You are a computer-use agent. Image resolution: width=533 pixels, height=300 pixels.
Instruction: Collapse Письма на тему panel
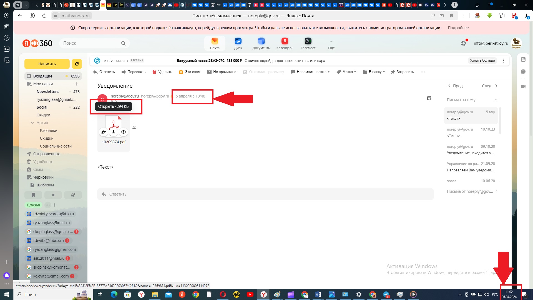click(x=496, y=100)
